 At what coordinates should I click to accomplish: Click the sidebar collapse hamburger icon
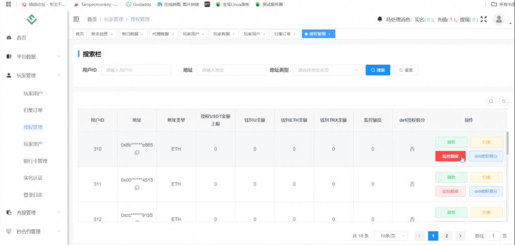[x=76, y=20]
